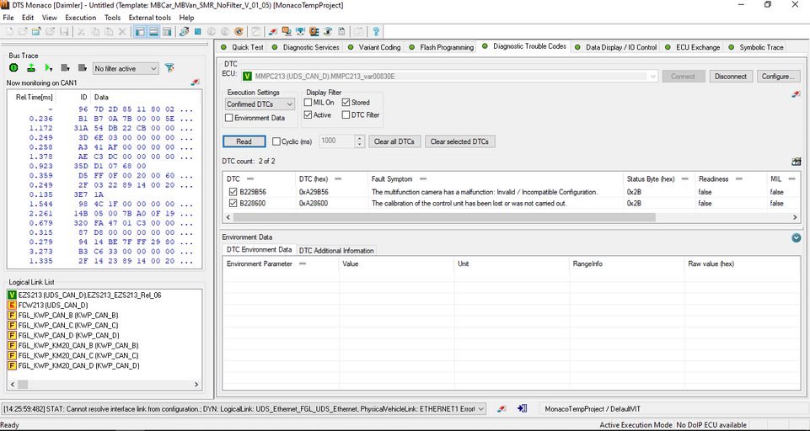Enable the Environment Data checkbox
The height and width of the screenshot is (431, 810).
coord(229,118)
